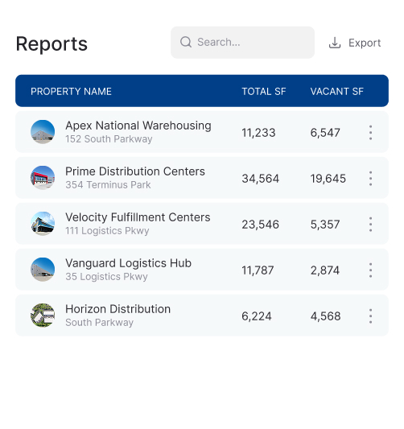Click Prime Distribution Centers building thumbnail

(x=43, y=178)
